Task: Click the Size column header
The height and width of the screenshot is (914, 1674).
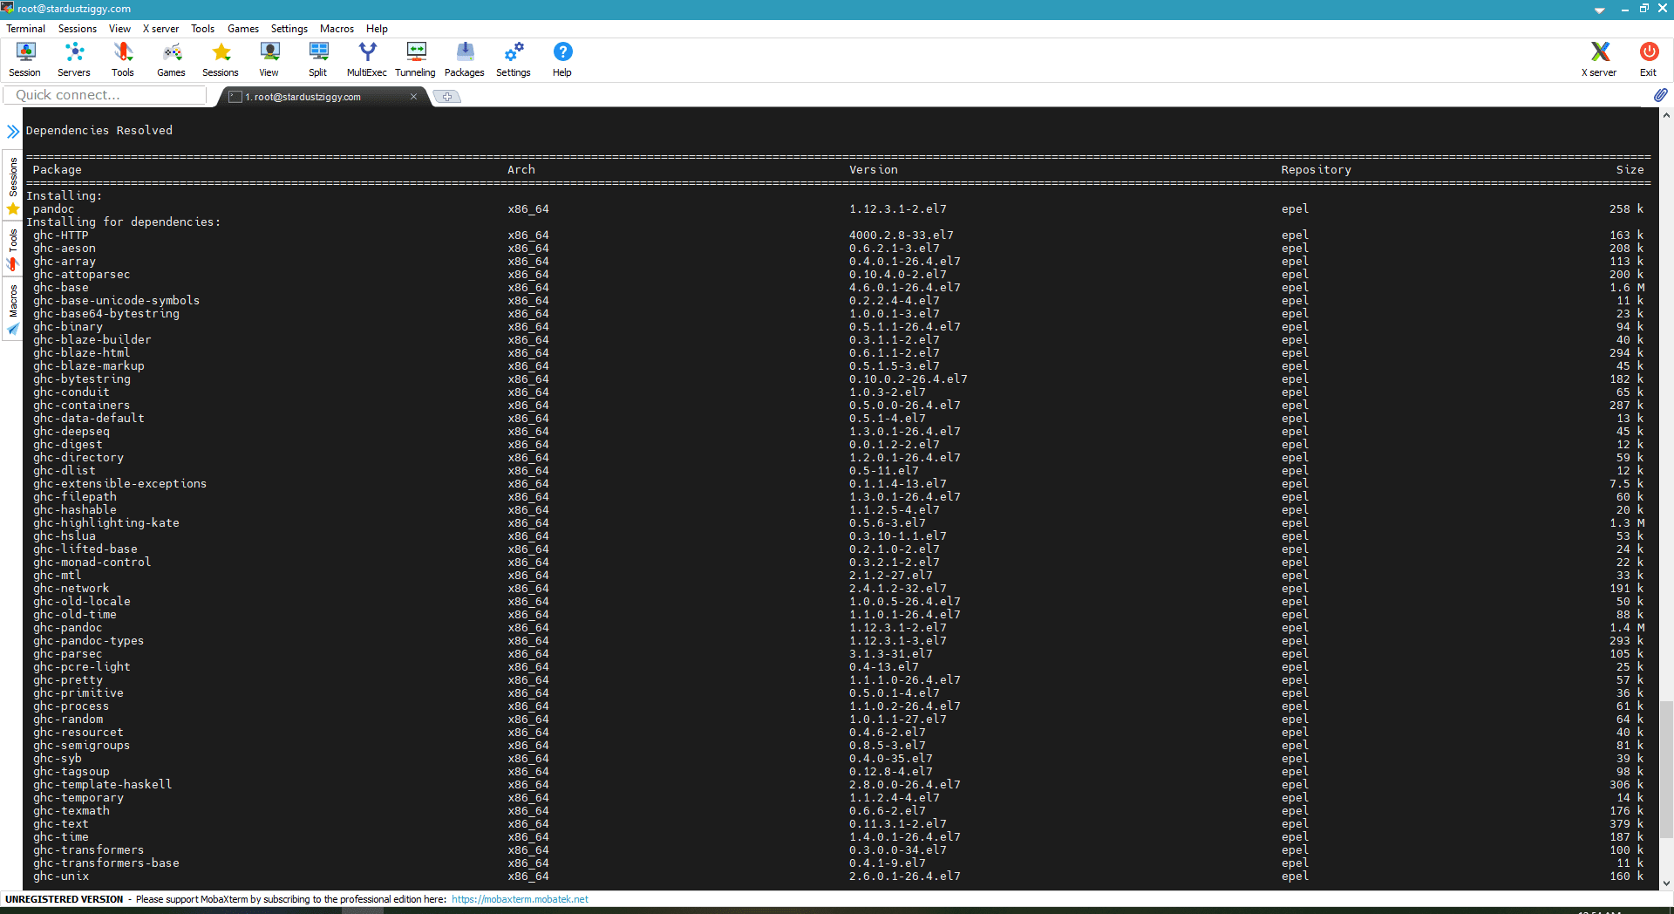Action: [x=1630, y=170]
